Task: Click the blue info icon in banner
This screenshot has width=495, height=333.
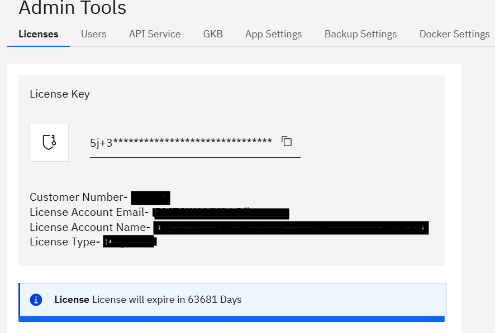Action: [x=36, y=300]
